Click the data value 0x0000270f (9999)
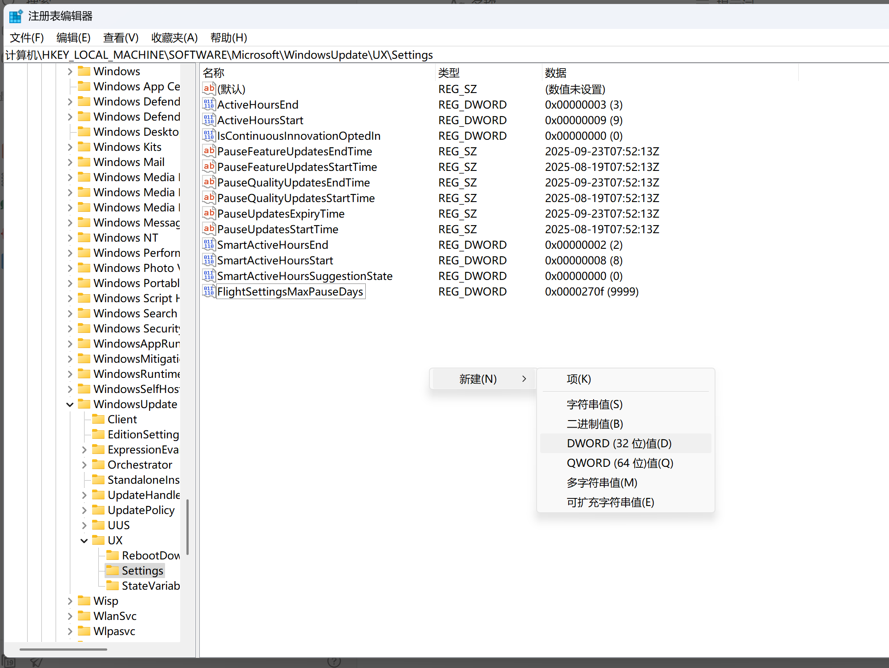The height and width of the screenshot is (668, 889). (591, 291)
